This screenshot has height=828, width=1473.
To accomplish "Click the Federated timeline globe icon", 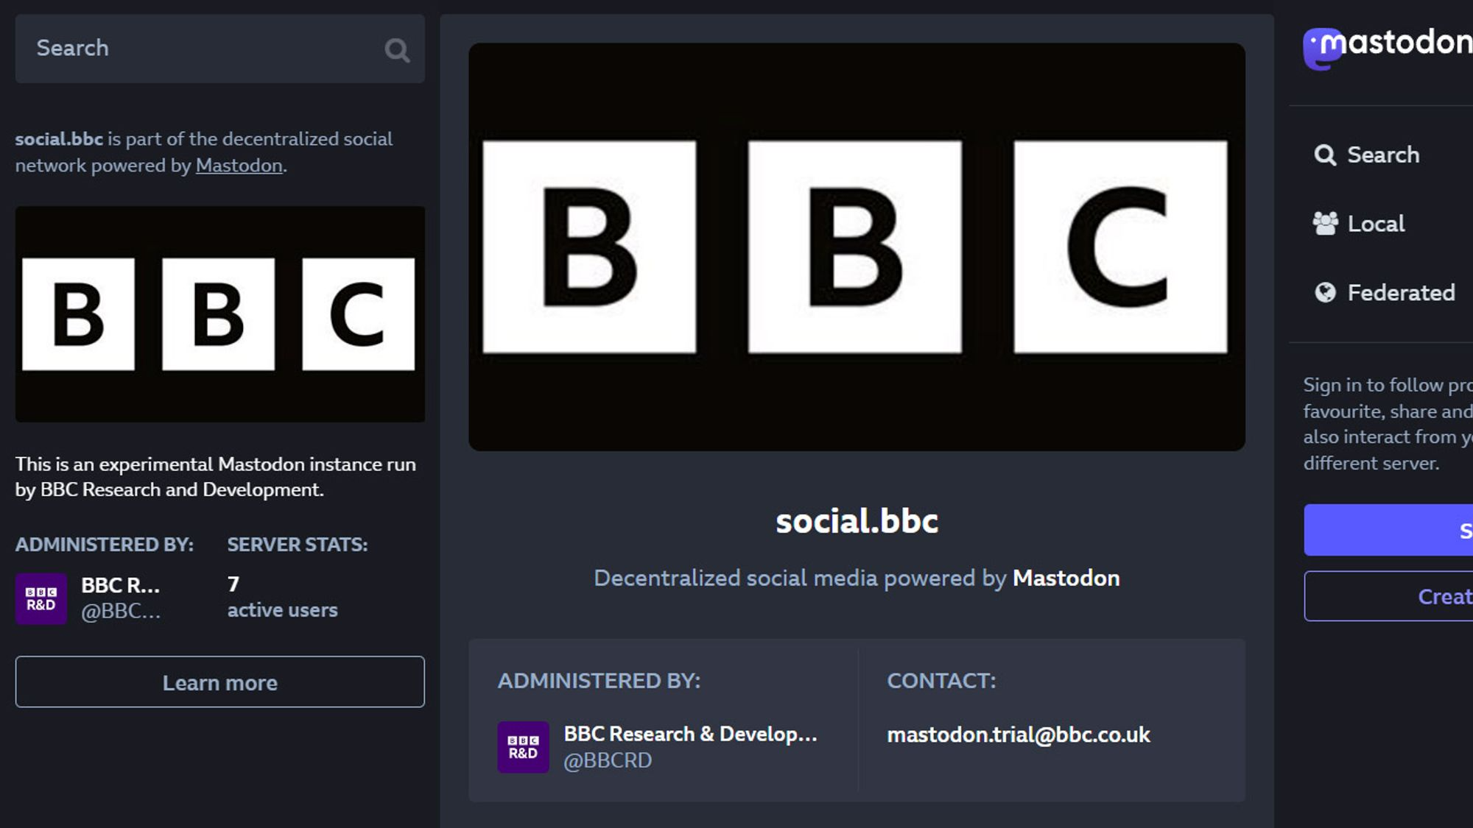I will tap(1325, 293).
